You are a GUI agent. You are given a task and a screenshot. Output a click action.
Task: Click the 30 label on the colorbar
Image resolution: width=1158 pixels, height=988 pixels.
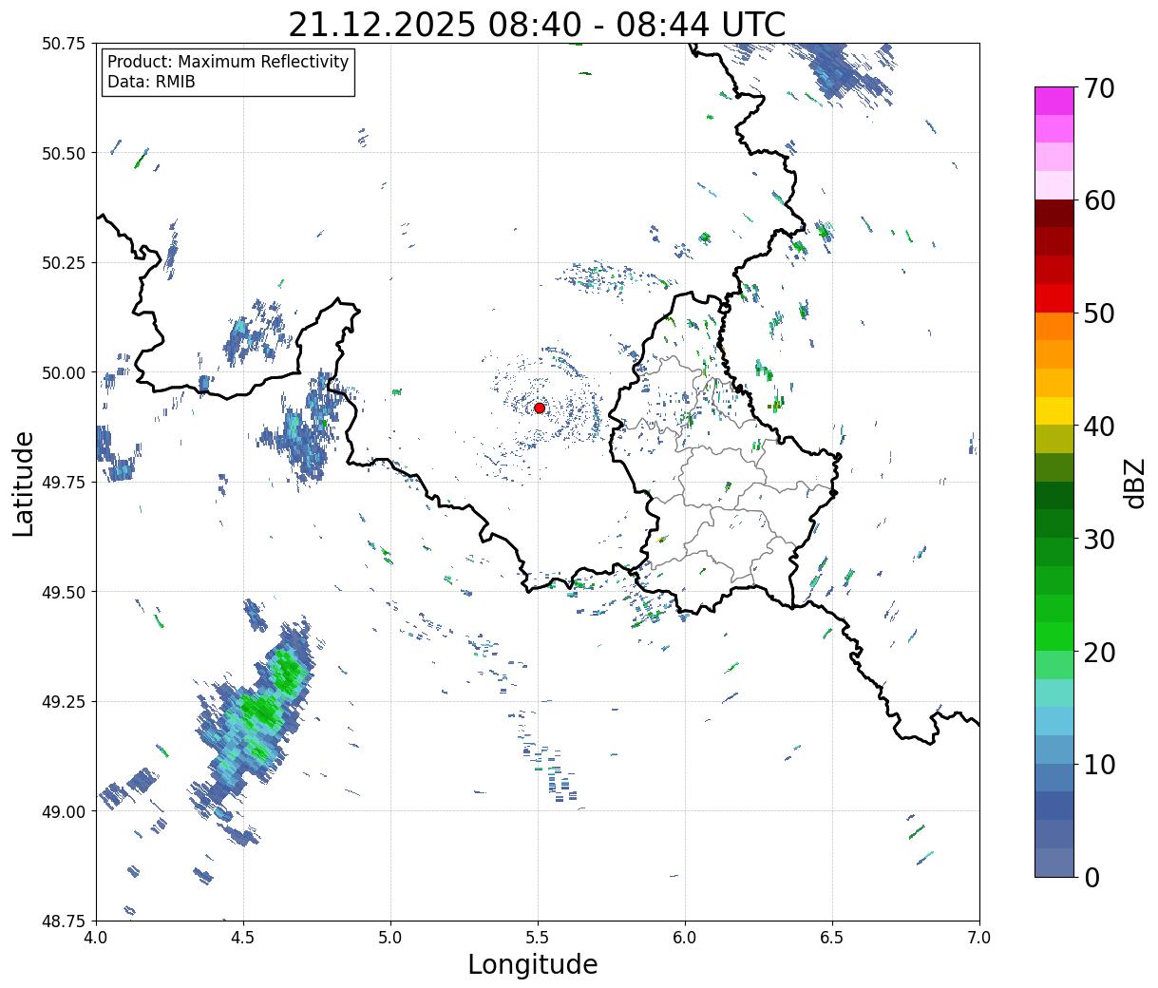pyautogui.click(x=1098, y=540)
